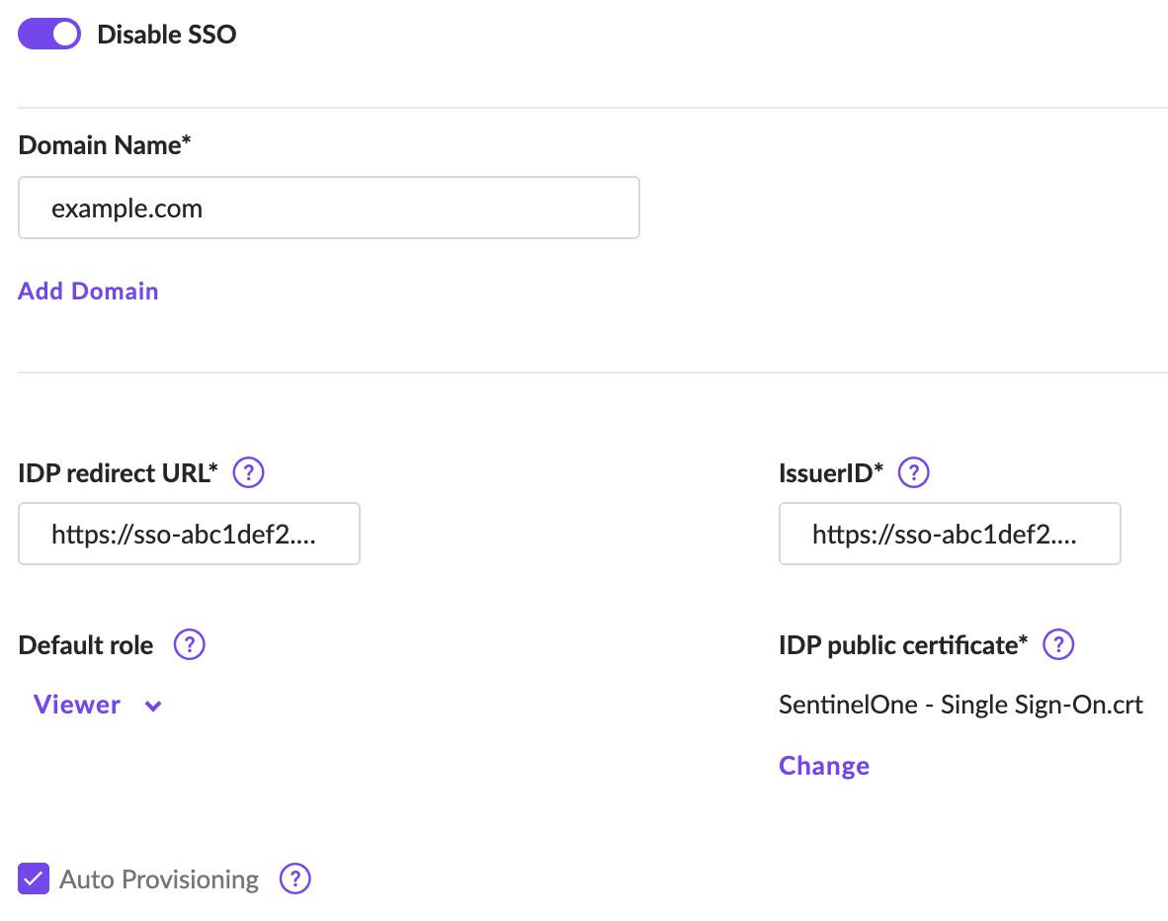Expand role options under Default role
The image size is (1168, 921).
(x=97, y=705)
